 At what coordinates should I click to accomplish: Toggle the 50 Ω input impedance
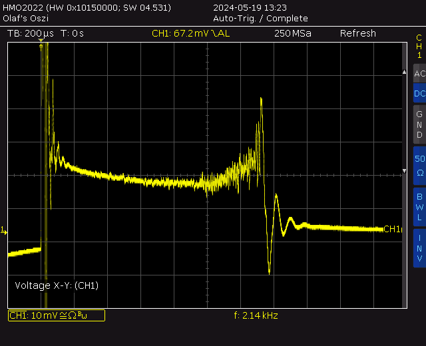pos(419,165)
